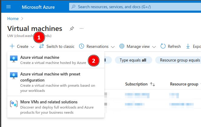Viewport: 201px width, 127px height.
Task: Choose Azure virtual machine from the menu
Action: (x=56, y=60)
